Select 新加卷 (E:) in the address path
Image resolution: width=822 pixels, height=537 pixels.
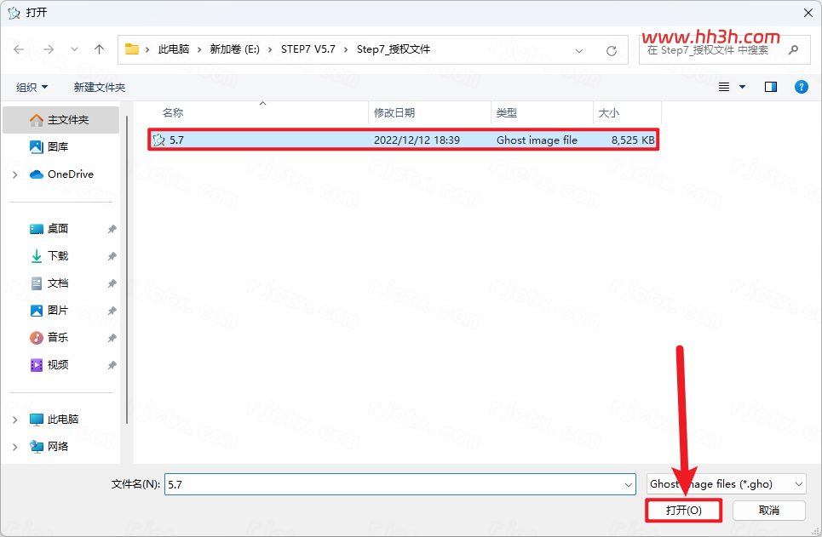coord(235,49)
